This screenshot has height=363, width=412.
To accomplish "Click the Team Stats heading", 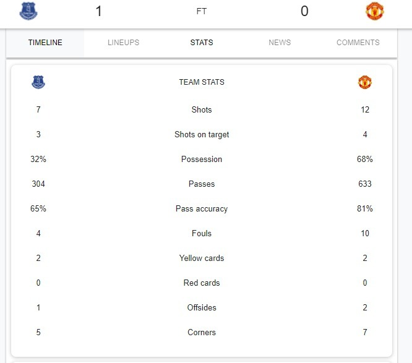I will pos(202,82).
